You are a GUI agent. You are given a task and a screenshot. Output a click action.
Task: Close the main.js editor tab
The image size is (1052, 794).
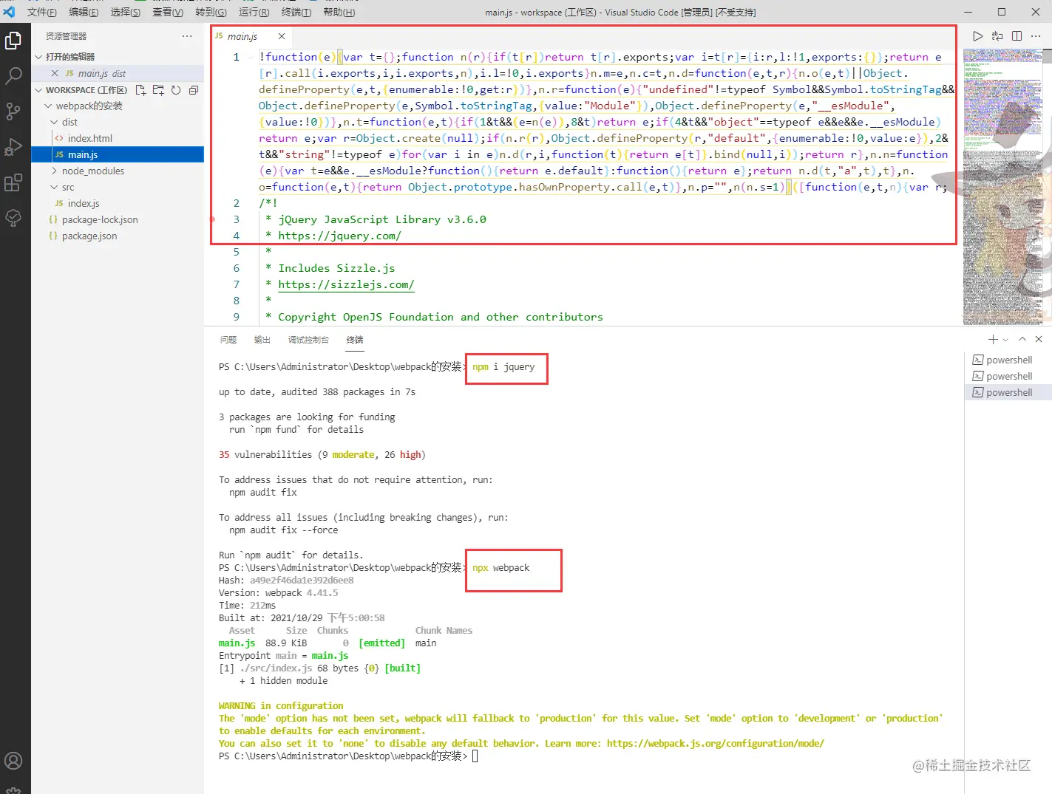[x=282, y=36]
